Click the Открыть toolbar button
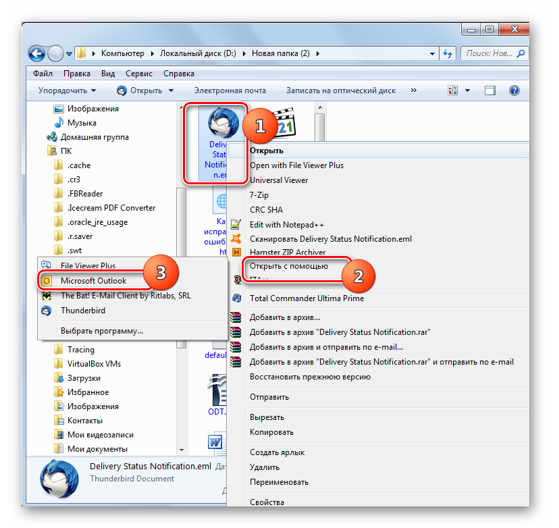Image resolution: width=559 pixels, height=528 pixels. click(139, 90)
